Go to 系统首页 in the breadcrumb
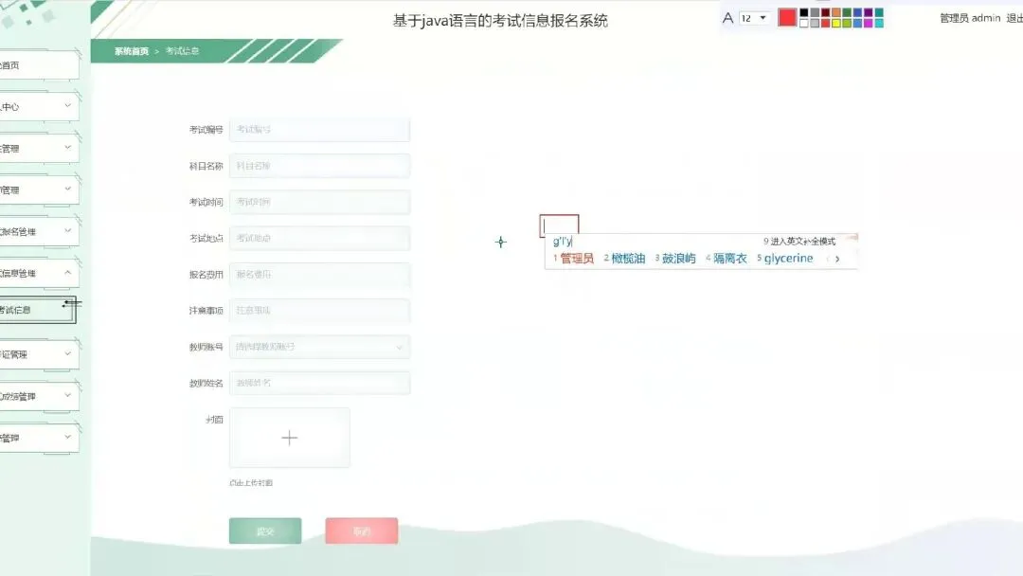1023x576 pixels. [x=131, y=51]
